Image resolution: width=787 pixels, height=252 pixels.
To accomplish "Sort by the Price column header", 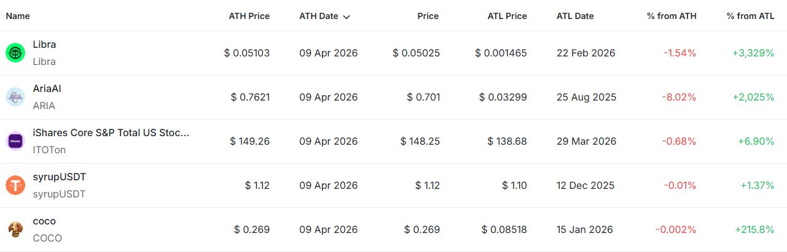I will pyautogui.click(x=428, y=17).
